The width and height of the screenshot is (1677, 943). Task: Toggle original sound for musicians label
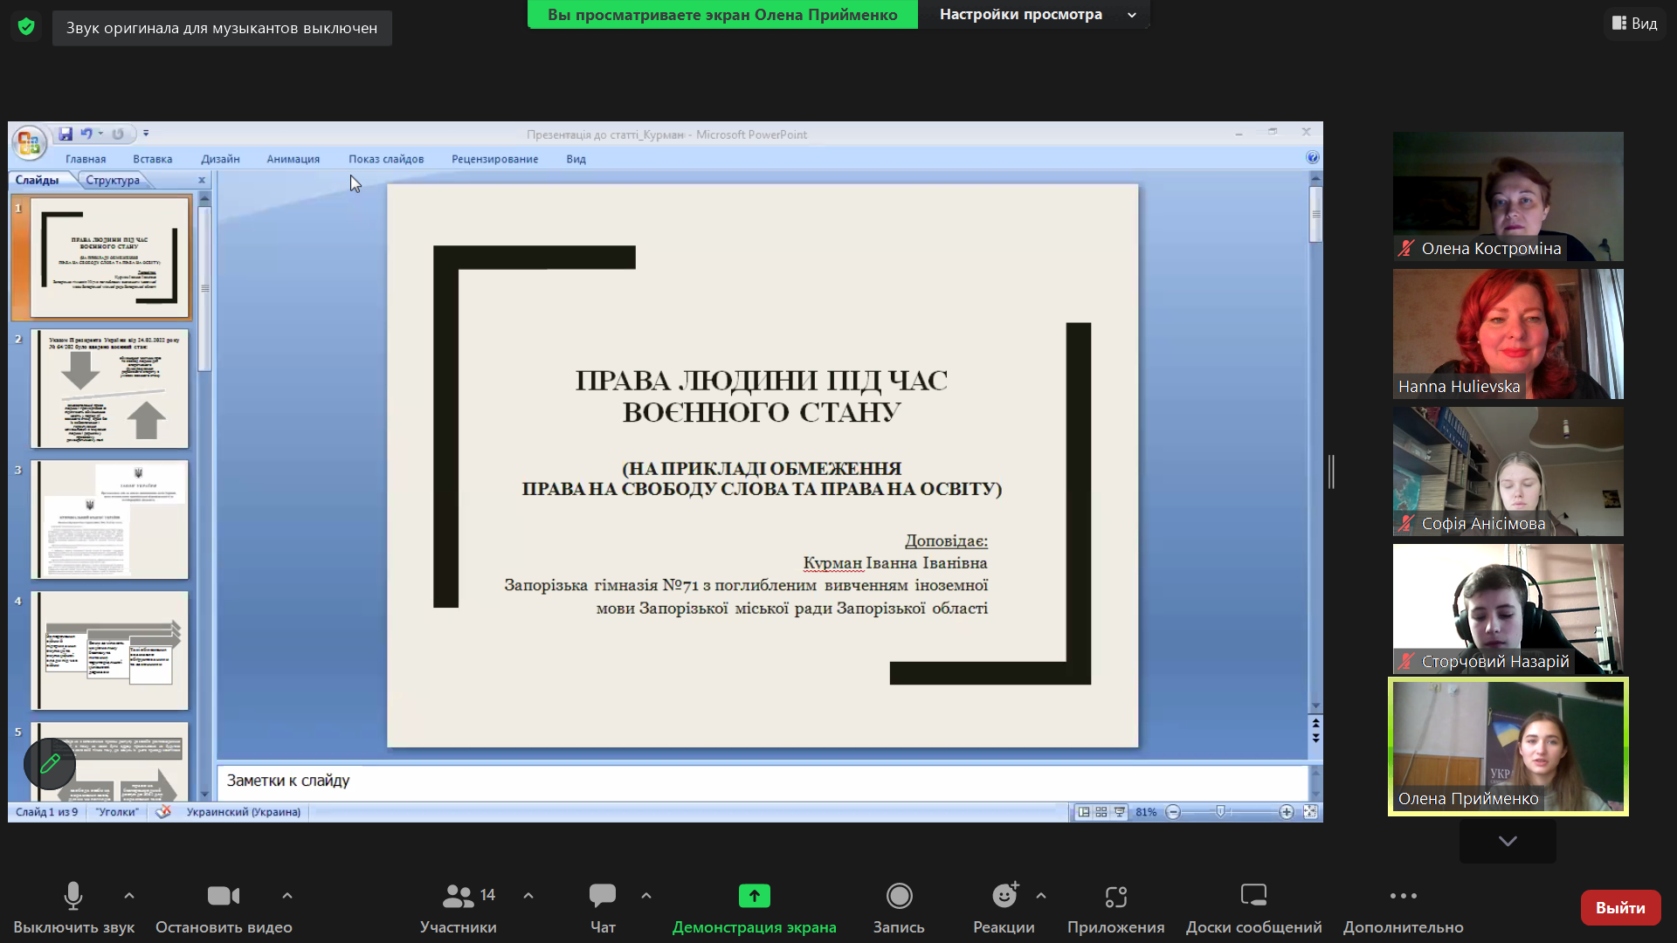pyautogui.click(x=222, y=28)
